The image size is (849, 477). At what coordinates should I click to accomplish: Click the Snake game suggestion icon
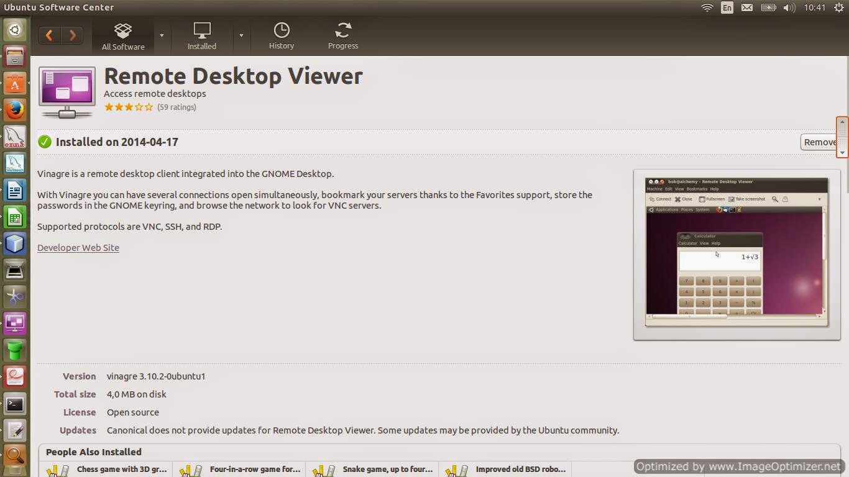point(323,471)
